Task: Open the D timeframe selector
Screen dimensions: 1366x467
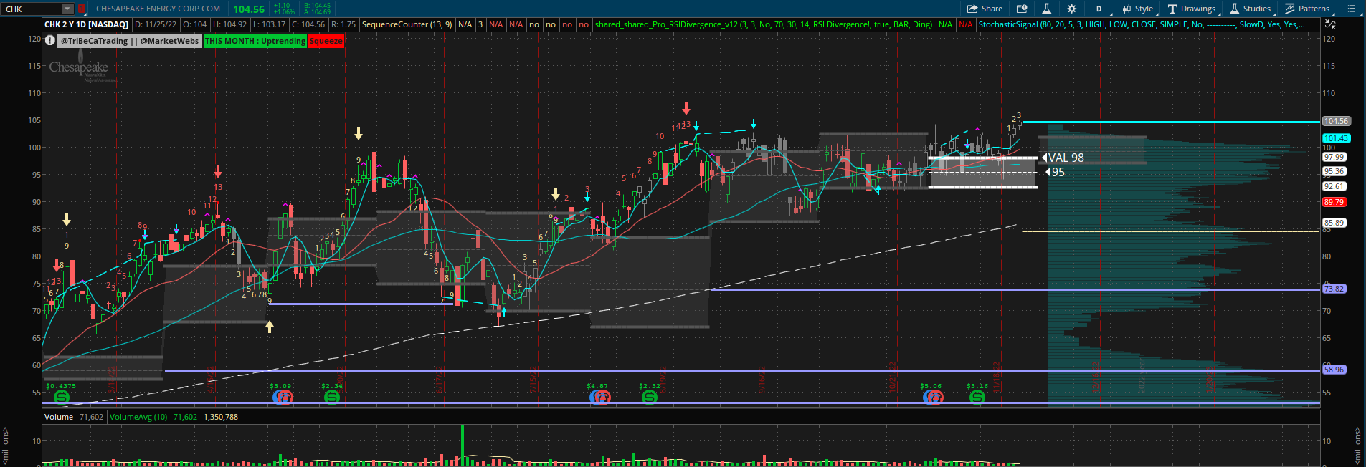Action: (1099, 9)
